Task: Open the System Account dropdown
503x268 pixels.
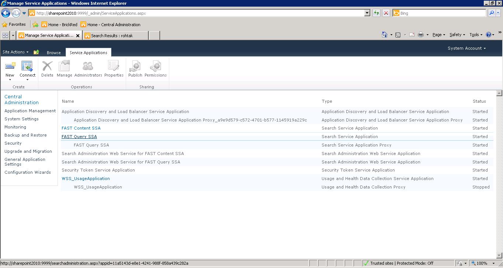Action: 466,48
